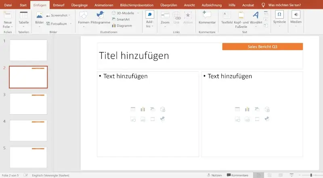This screenshot has height=178, width=323.
Task: Open Kopf- und Fußzeile dialog
Action: click(x=241, y=20)
